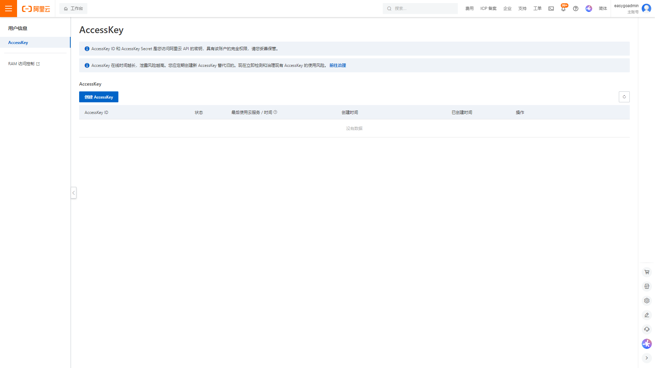This screenshot has width=655, height=368.
Task: Open the notifications bell icon
Action: coord(563,9)
